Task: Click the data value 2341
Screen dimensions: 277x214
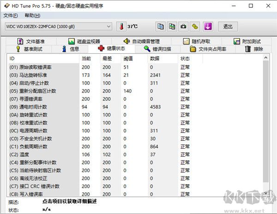Action: point(156,75)
